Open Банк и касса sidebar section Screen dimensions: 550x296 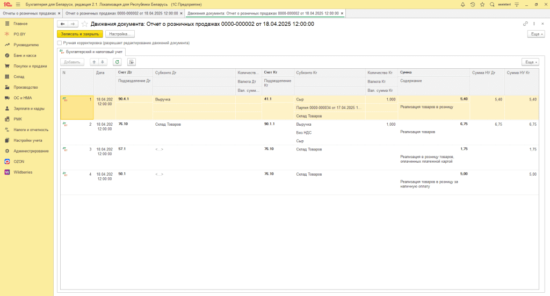coord(25,55)
